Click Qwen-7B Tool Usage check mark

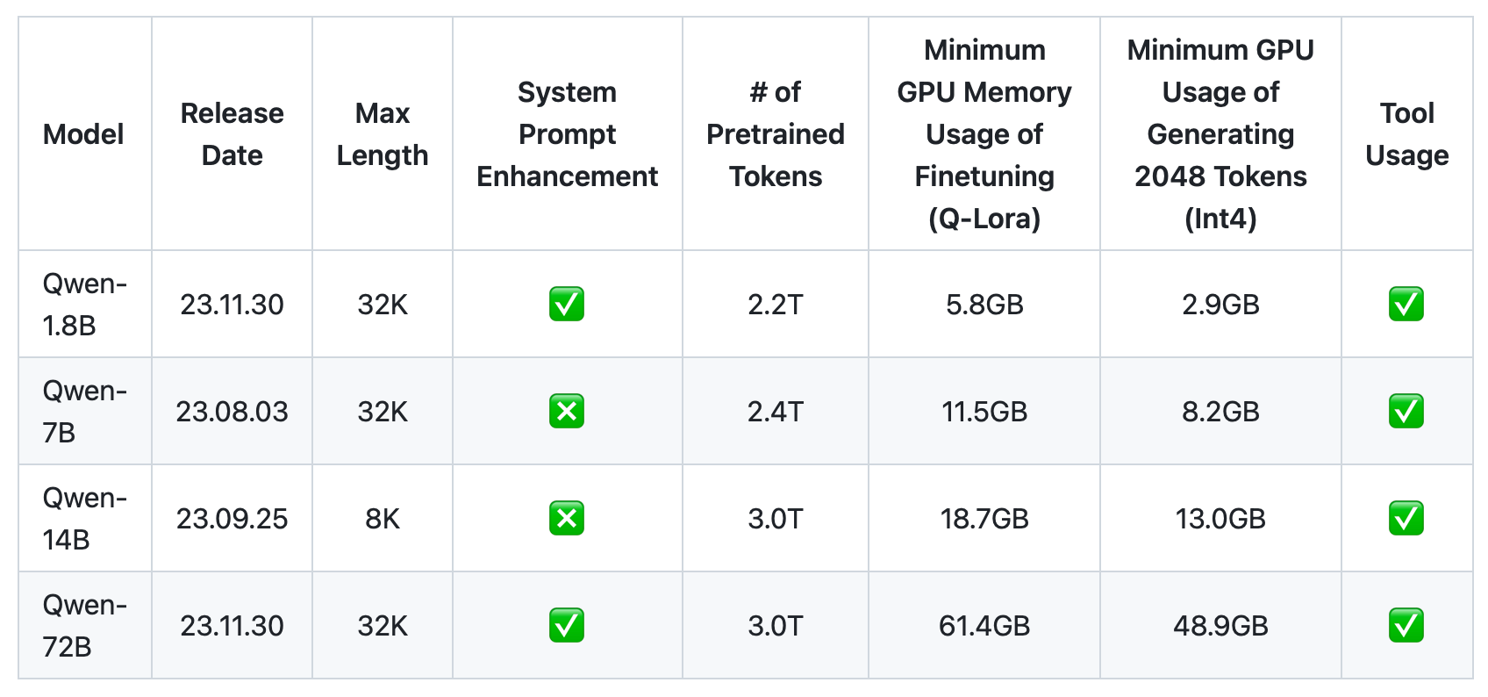tap(1406, 412)
